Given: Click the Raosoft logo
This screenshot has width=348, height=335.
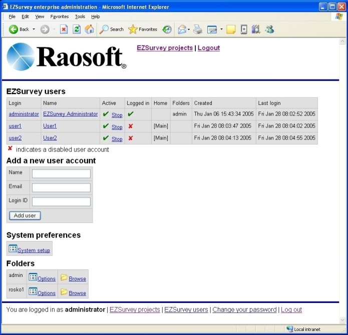Looking at the screenshot, I should tap(66, 56).
